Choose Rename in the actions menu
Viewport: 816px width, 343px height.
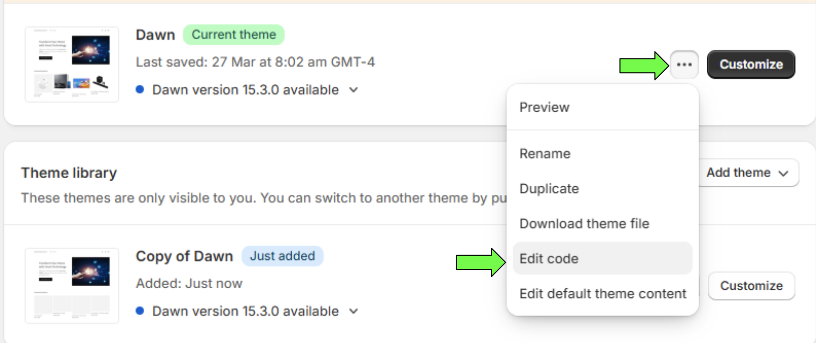[x=545, y=154]
